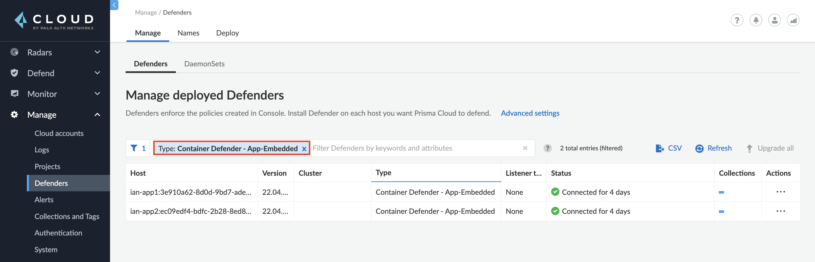Image resolution: width=815 pixels, height=262 pixels.
Task: Click the filter help question icon
Action: click(x=547, y=148)
